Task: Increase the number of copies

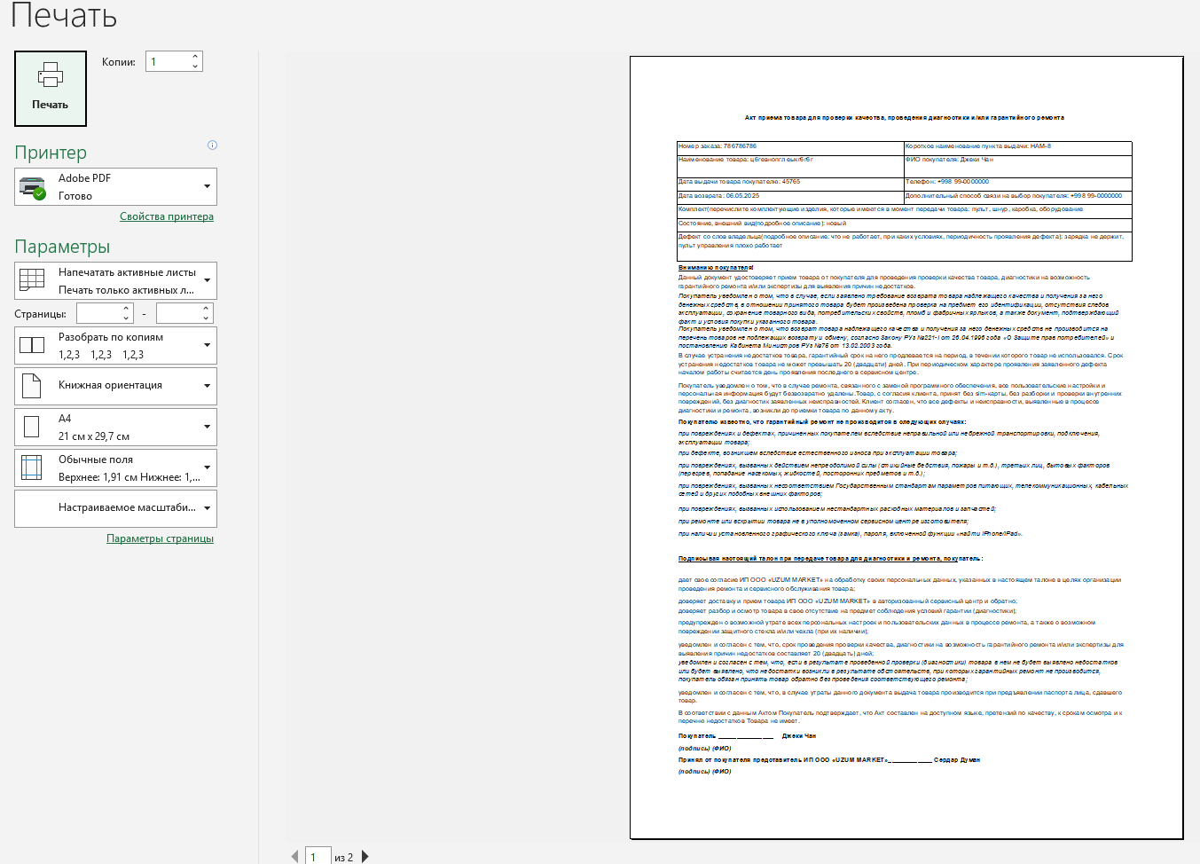Action: 196,57
